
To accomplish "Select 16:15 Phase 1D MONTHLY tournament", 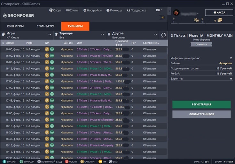I will click(x=84, y=68).
